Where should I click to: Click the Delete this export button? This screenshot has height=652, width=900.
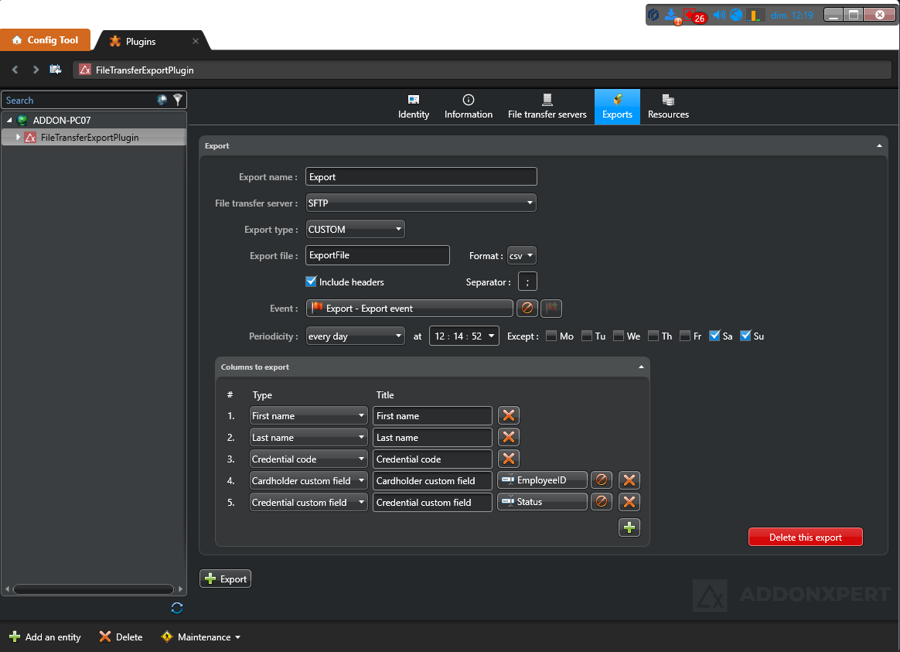point(805,537)
